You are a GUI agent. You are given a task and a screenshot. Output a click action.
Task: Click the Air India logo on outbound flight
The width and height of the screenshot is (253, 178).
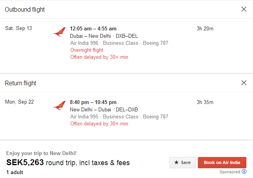pyautogui.click(x=59, y=32)
